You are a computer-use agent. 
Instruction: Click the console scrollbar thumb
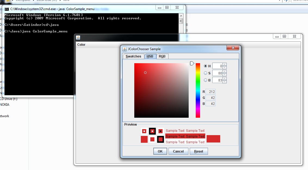pyautogui.click(x=181, y=21)
